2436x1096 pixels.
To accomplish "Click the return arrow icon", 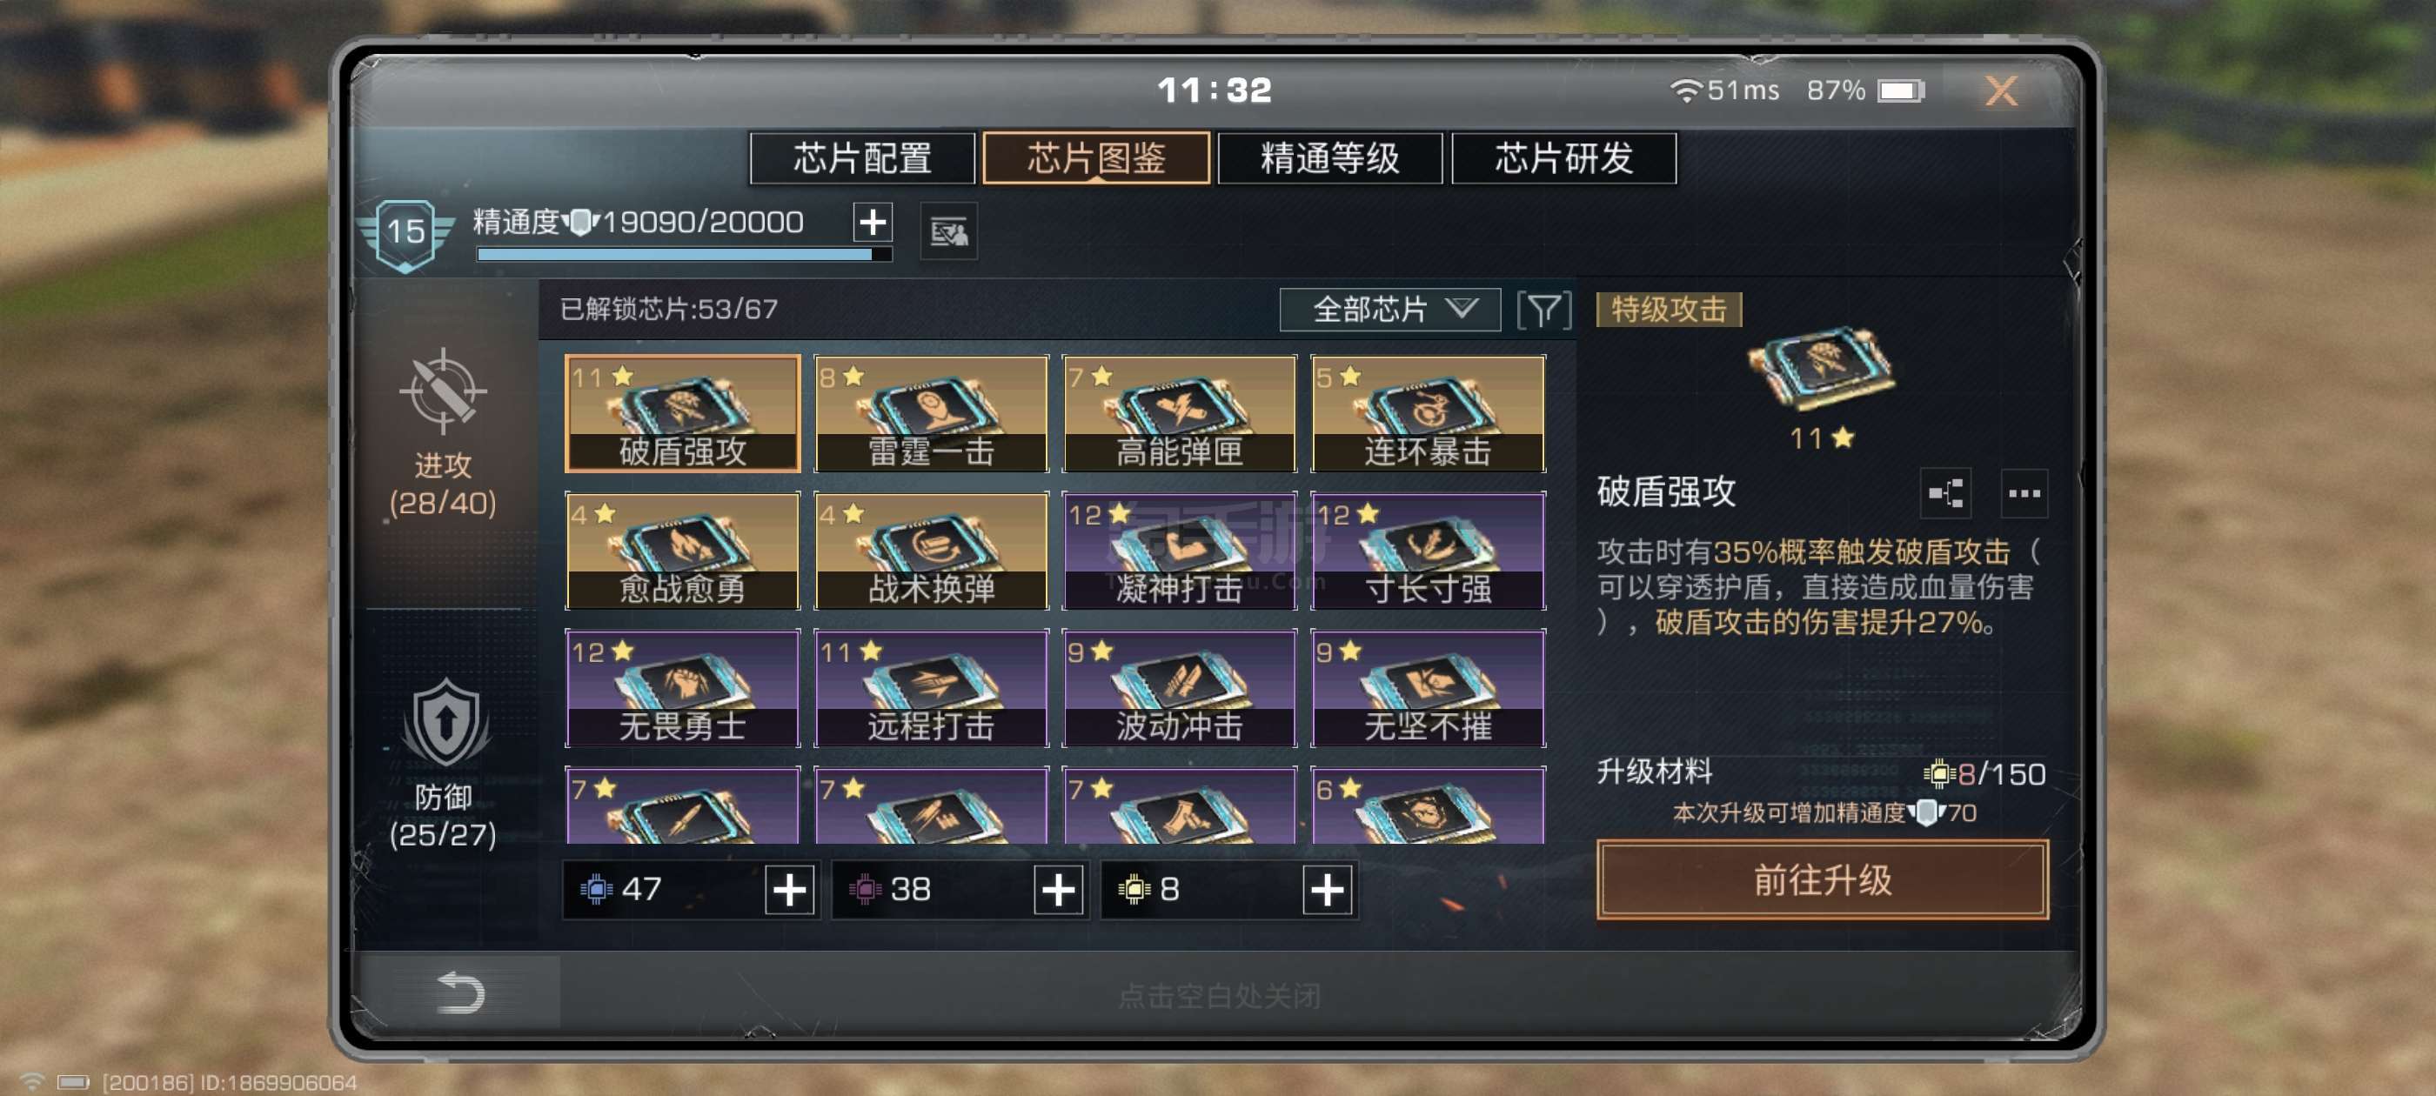I will coord(460,992).
